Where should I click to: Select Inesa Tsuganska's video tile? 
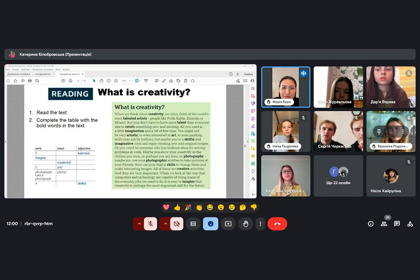pyautogui.click(x=286, y=132)
